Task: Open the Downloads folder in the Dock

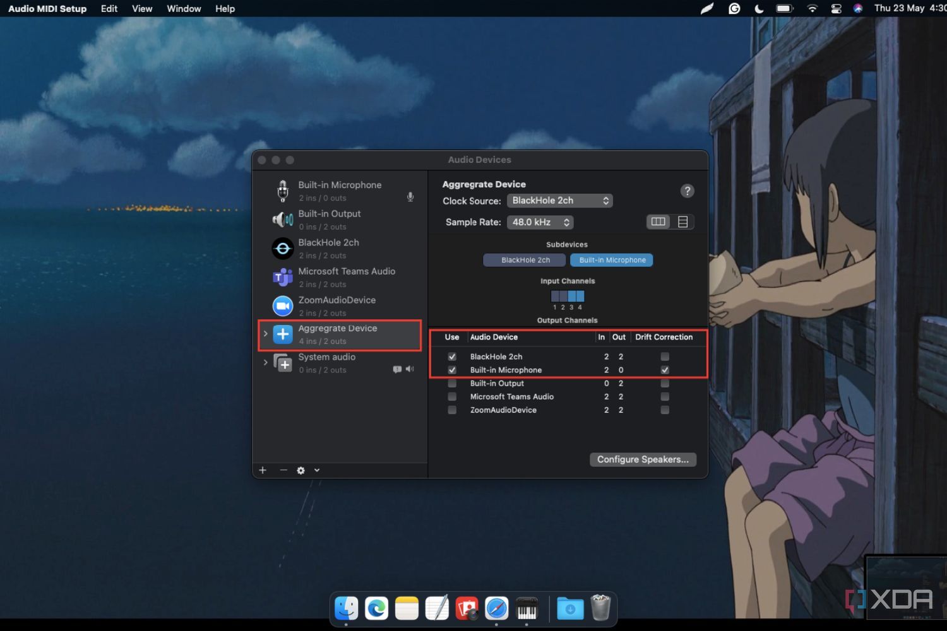Action: point(570,609)
